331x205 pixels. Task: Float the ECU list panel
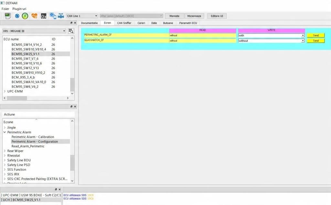(x=71, y=23)
